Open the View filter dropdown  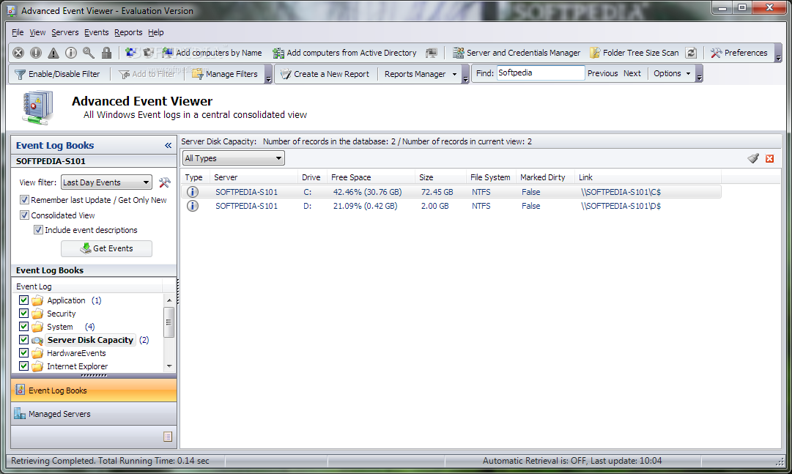tap(106, 182)
